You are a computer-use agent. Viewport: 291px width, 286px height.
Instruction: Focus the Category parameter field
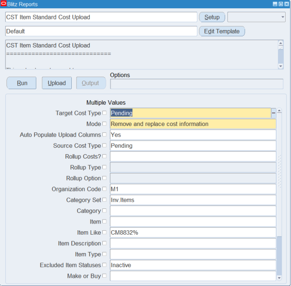[x=193, y=211]
